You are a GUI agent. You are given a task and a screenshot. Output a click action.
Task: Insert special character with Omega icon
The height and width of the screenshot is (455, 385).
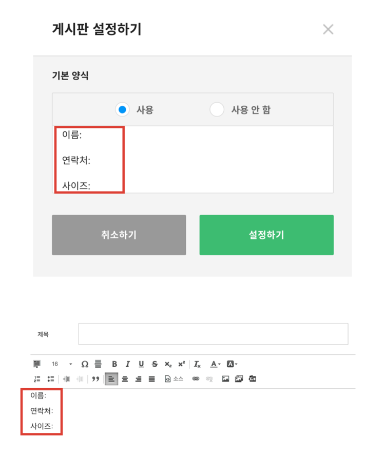coord(85,364)
